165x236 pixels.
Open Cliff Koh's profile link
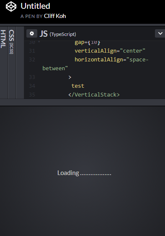55,16
